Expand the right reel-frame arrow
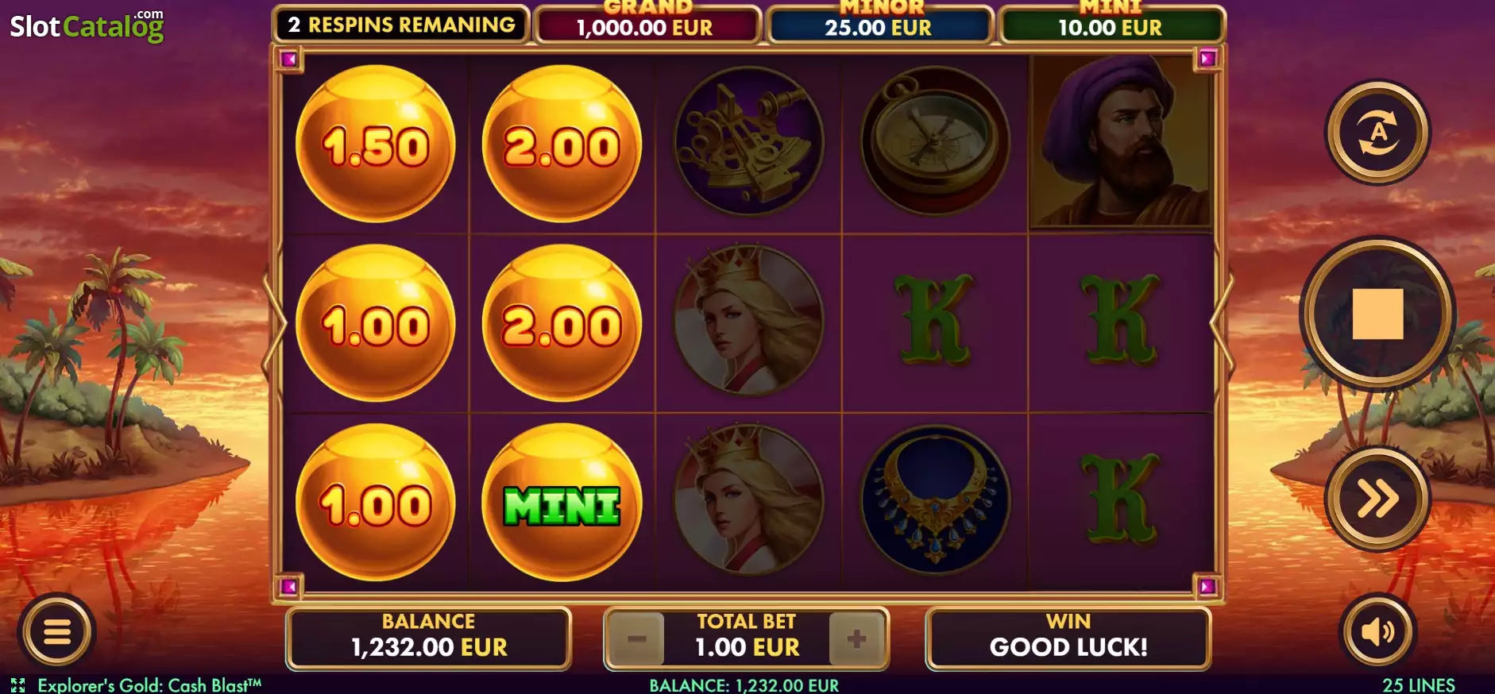This screenshot has height=694, width=1495. tap(1222, 323)
